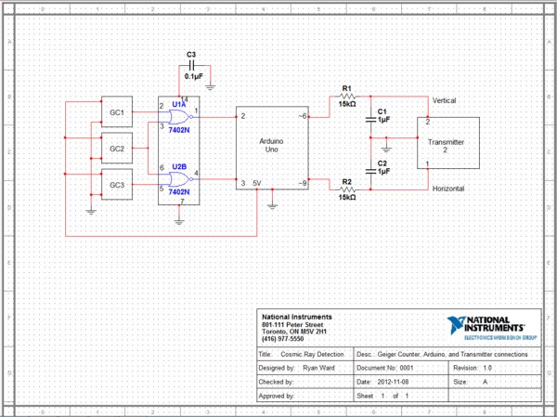Select the ground symbol near C3

click(x=211, y=87)
